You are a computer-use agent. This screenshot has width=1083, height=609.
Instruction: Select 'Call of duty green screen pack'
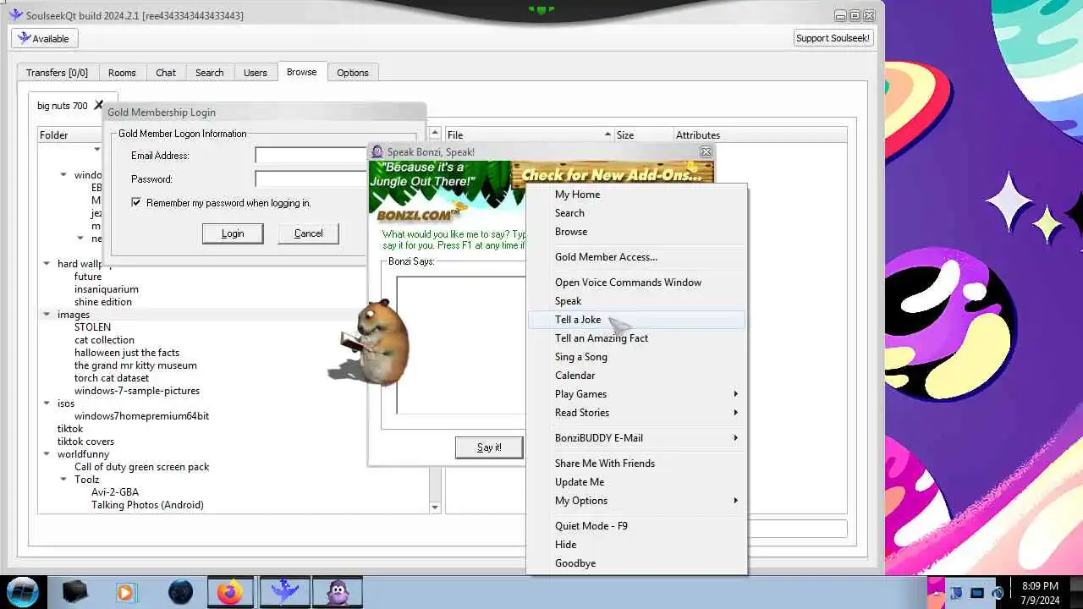[141, 467]
